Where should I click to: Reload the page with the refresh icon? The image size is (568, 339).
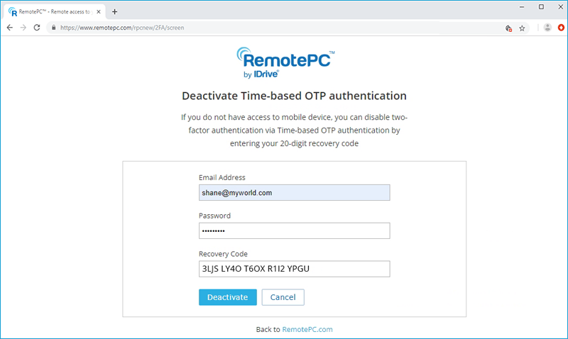click(38, 28)
